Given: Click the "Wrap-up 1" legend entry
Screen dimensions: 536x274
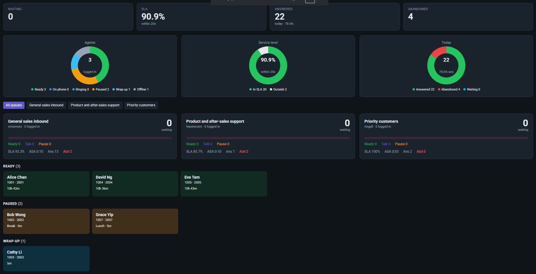Looking at the screenshot, I should [x=121, y=89].
